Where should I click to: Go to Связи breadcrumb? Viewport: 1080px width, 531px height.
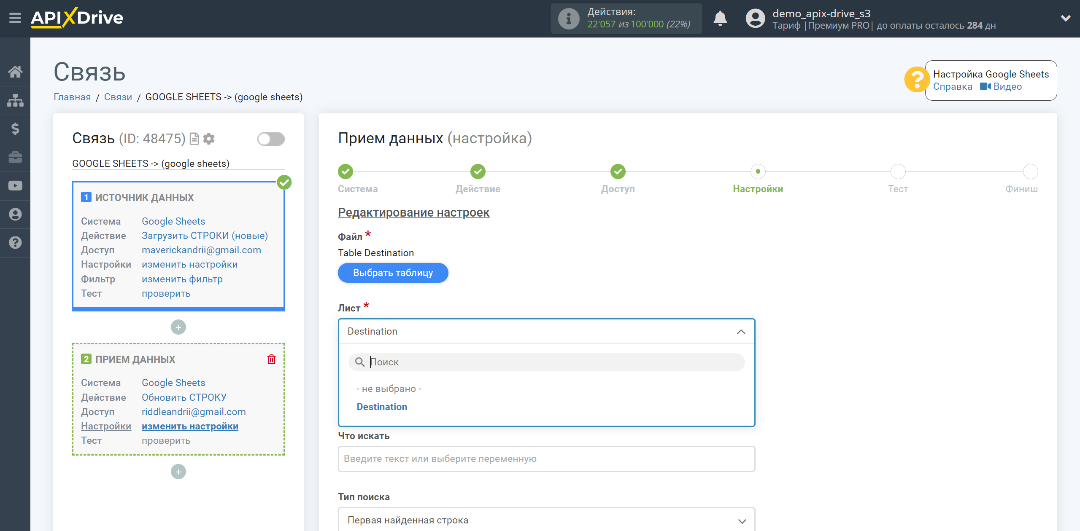click(x=118, y=97)
